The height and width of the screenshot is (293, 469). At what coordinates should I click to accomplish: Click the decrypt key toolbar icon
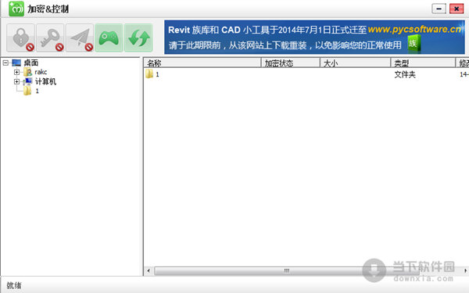[50, 38]
